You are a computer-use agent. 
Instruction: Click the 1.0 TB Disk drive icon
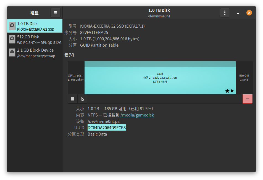pos(12,26)
